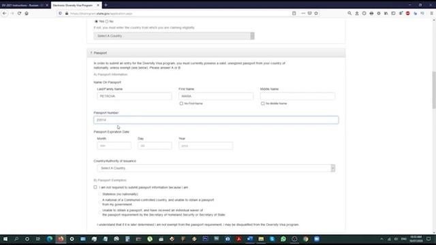436x245 pixels.
Task: Save page to Pocket icon
Action: [309, 14]
